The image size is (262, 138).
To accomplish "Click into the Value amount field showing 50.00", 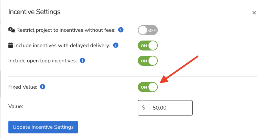I will (x=170, y=108).
